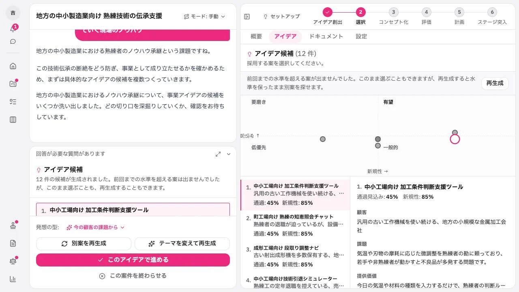This screenshot has width=519, height=292.
Task: Select step 2 選択 in the stepper
Action: tap(360, 17)
